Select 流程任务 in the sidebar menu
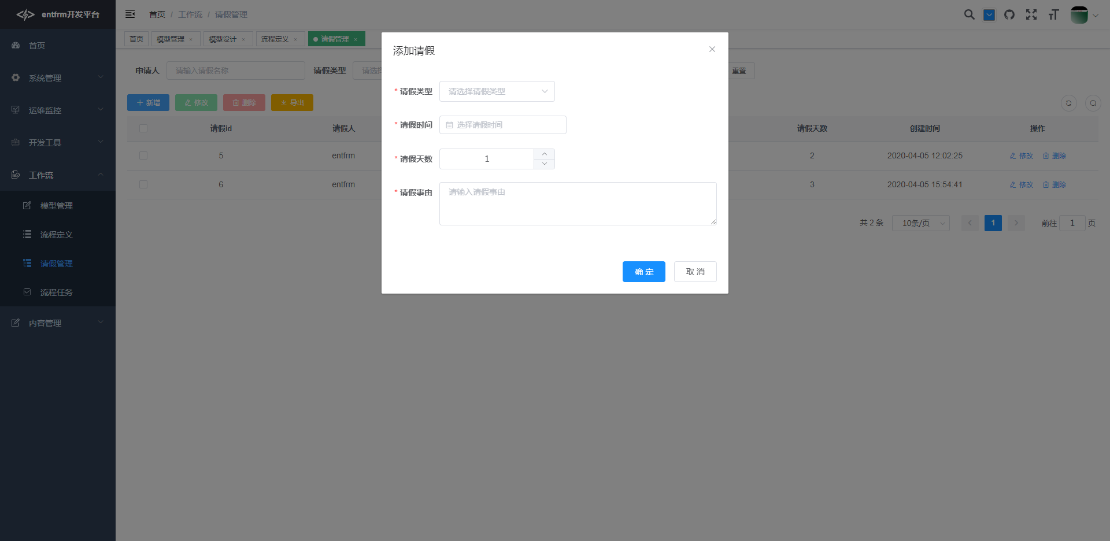Image resolution: width=1110 pixels, height=541 pixels. click(56, 292)
